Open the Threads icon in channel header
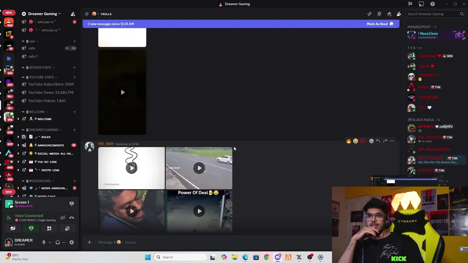Image resolution: width=468 pixels, height=263 pixels. pyautogui.click(x=369, y=14)
